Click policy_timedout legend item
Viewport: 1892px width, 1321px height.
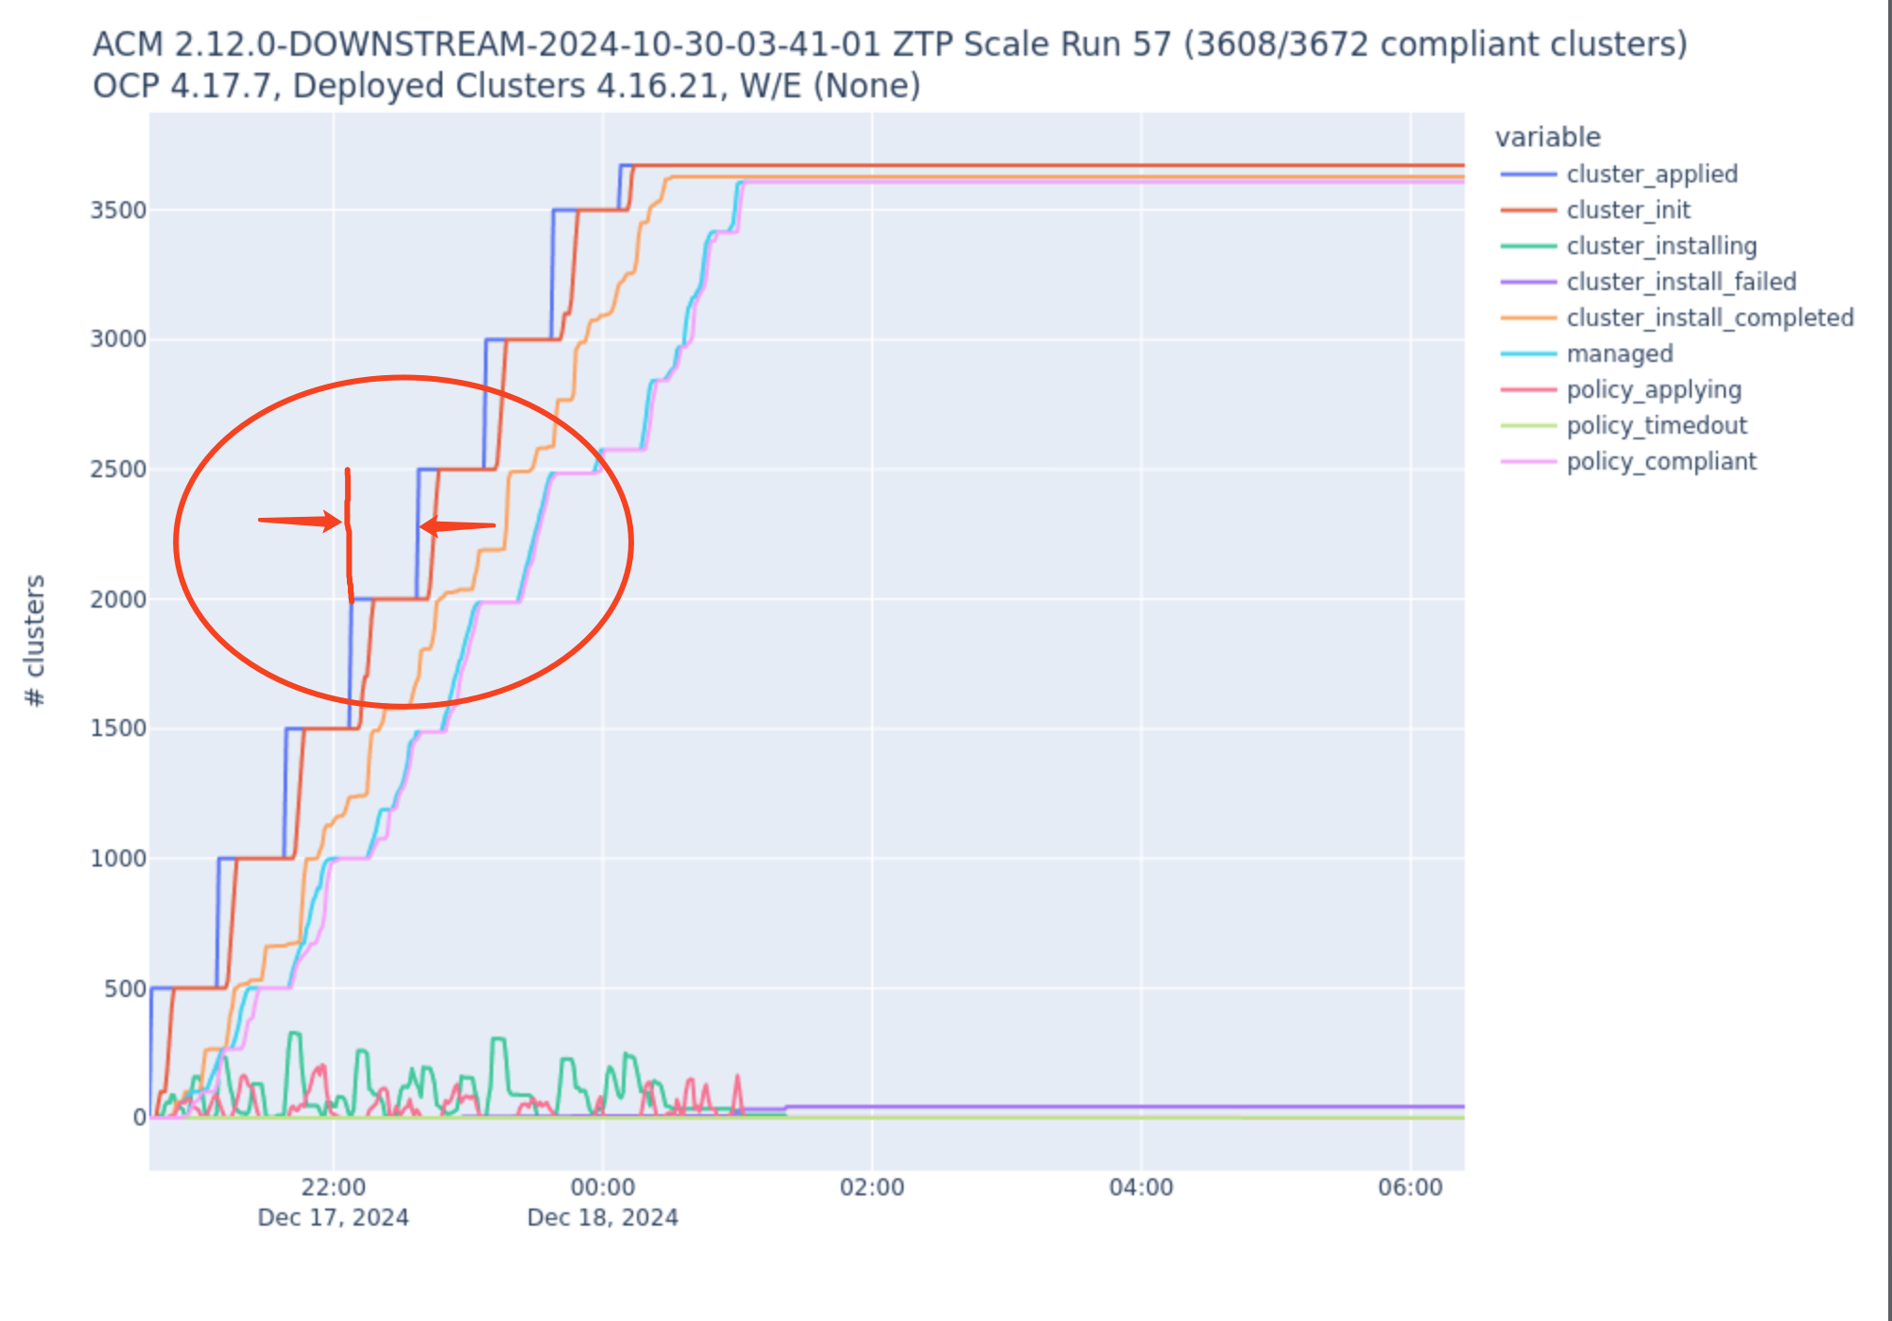(1656, 425)
